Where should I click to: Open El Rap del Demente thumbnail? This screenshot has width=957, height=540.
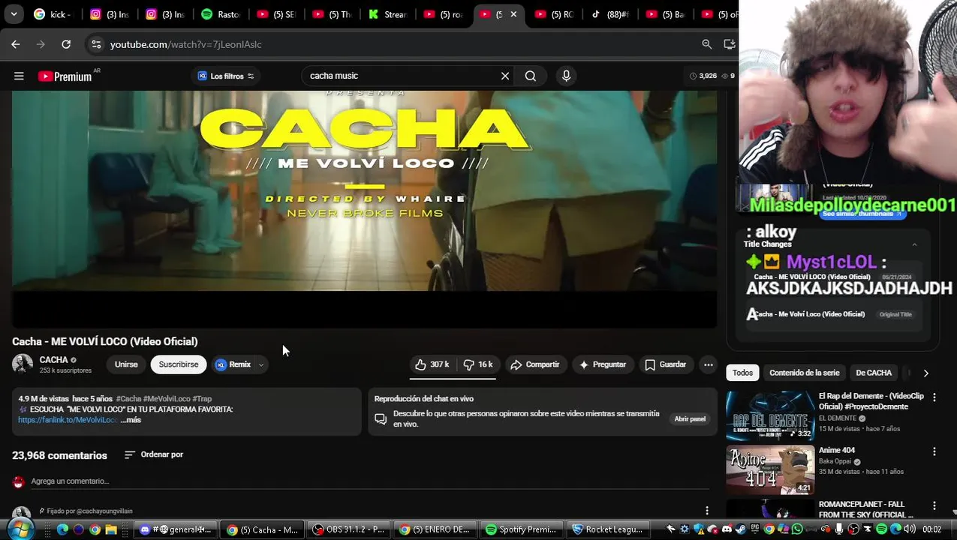(x=770, y=415)
